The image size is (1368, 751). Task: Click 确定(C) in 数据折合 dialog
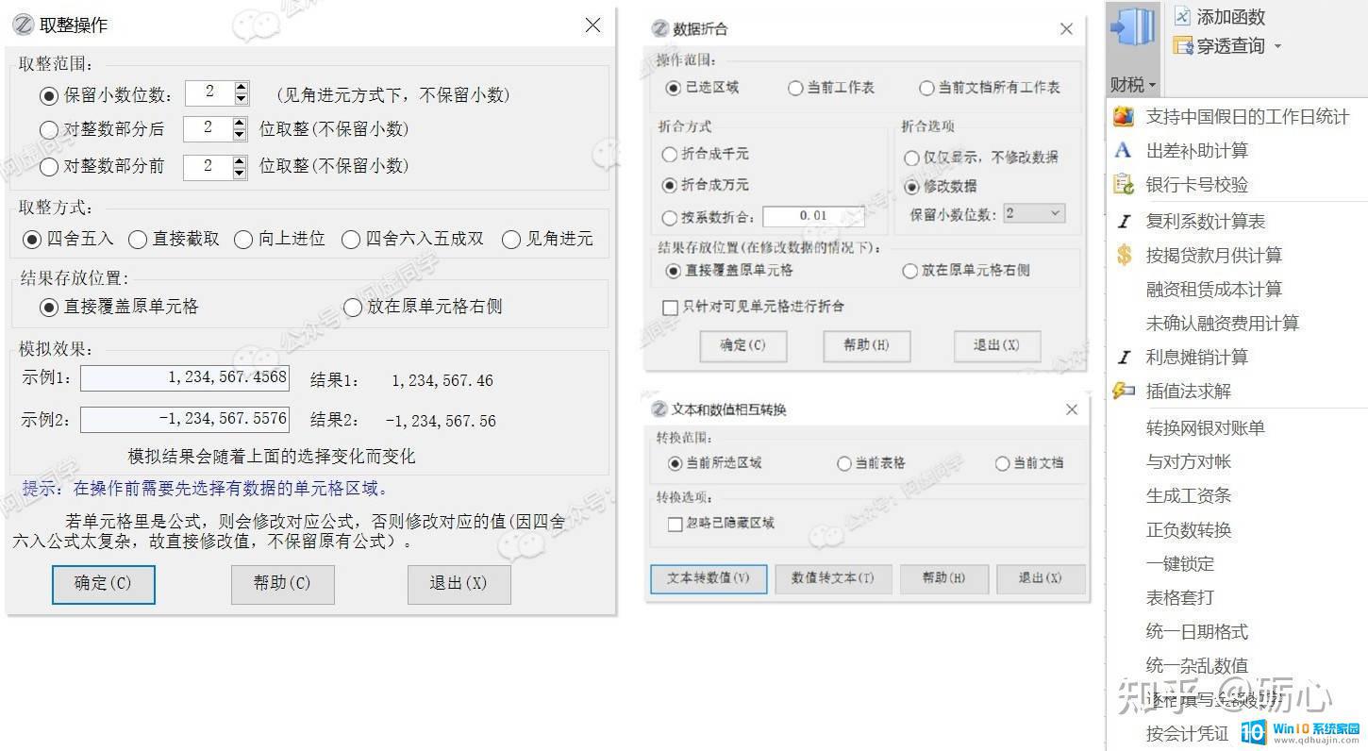coord(742,345)
